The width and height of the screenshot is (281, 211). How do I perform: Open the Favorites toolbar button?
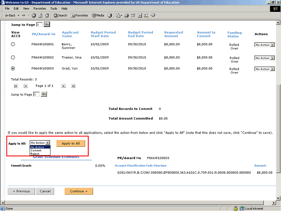(x=79, y=15)
